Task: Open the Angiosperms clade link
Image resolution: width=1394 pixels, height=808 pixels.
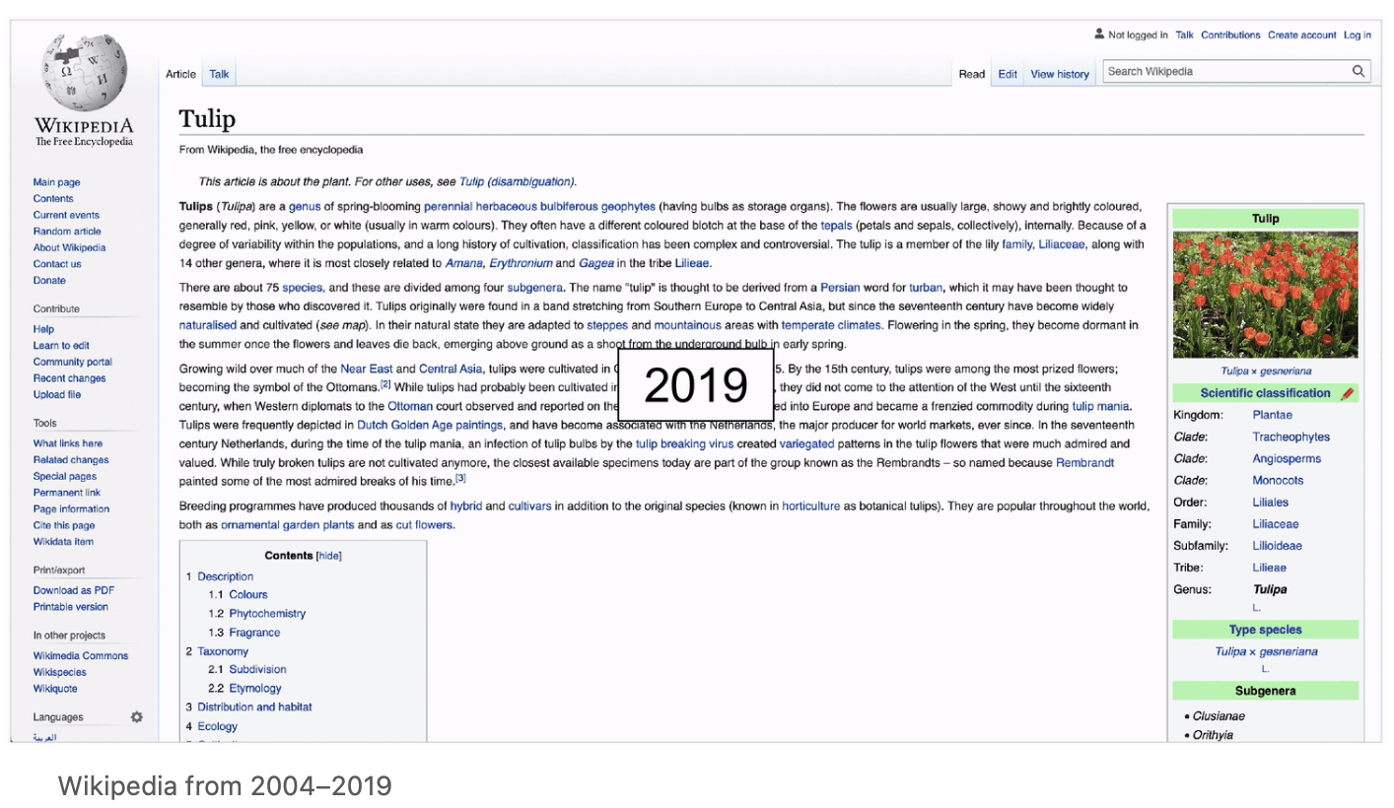Action: [1287, 459]
